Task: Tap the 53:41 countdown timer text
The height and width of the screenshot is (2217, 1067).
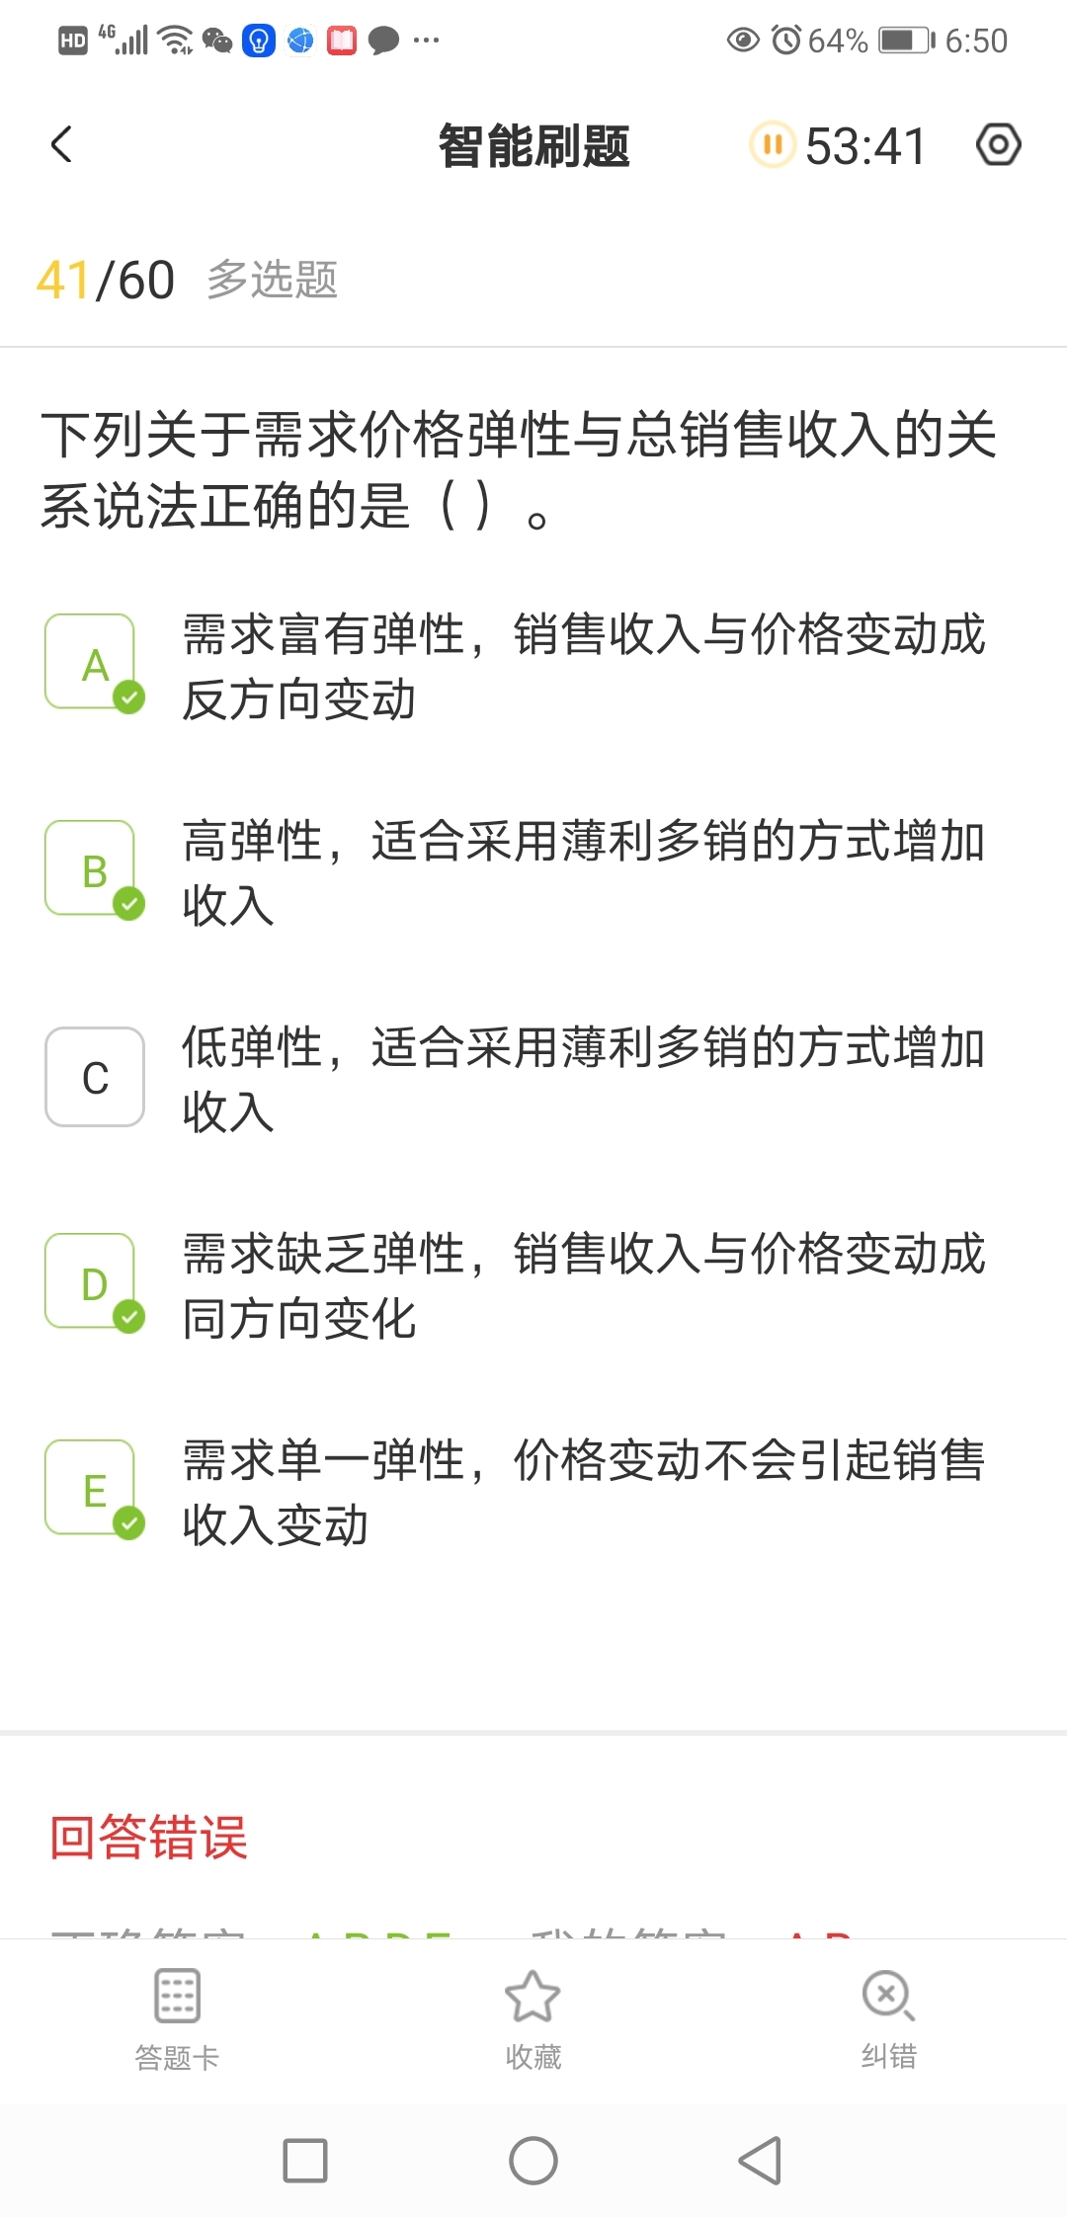Action: point(865,146)
